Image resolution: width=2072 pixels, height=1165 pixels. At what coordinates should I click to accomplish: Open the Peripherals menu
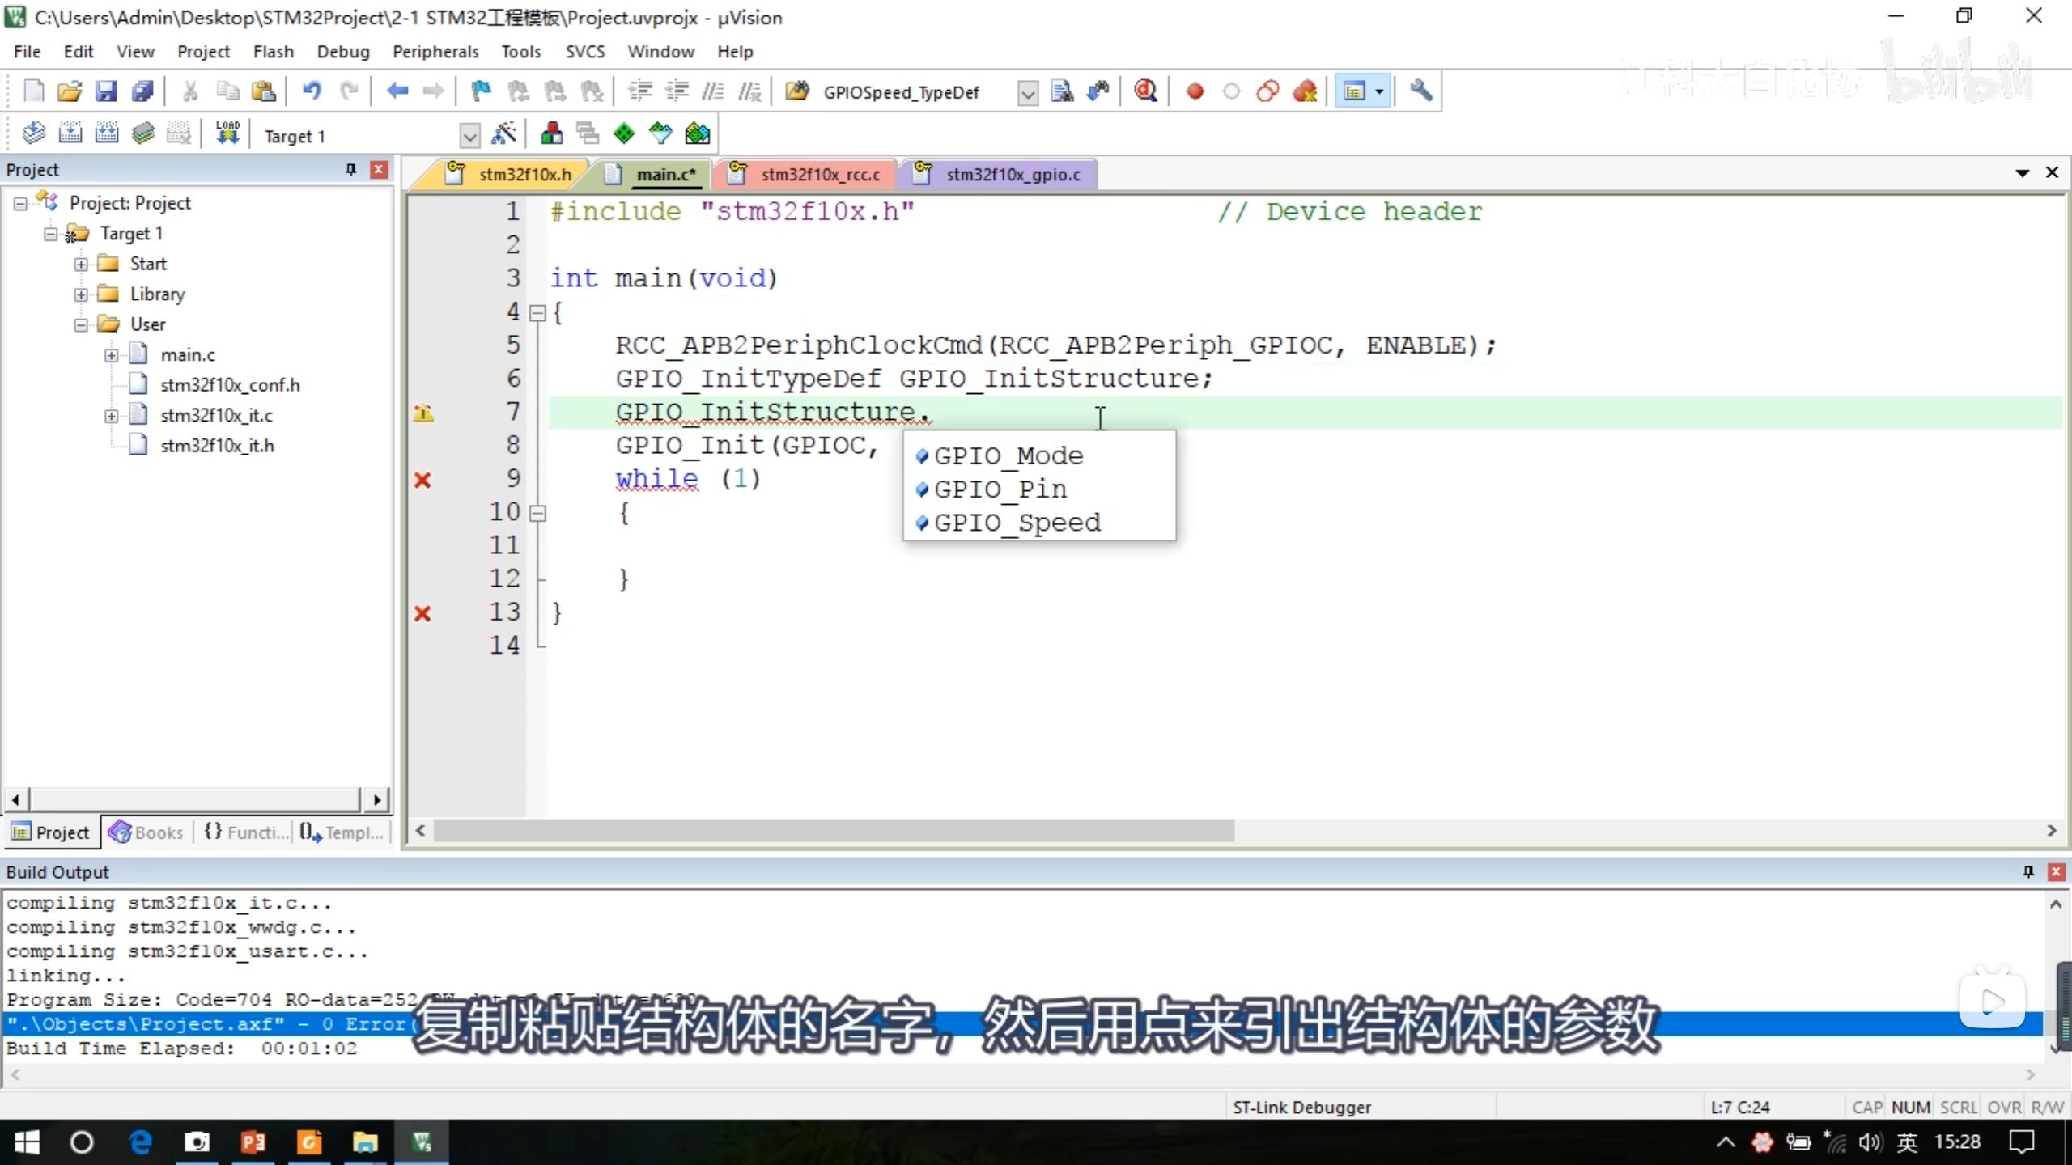pos(435,52)
